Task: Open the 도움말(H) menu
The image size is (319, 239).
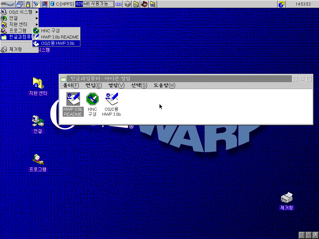Action: pos(164,85)
